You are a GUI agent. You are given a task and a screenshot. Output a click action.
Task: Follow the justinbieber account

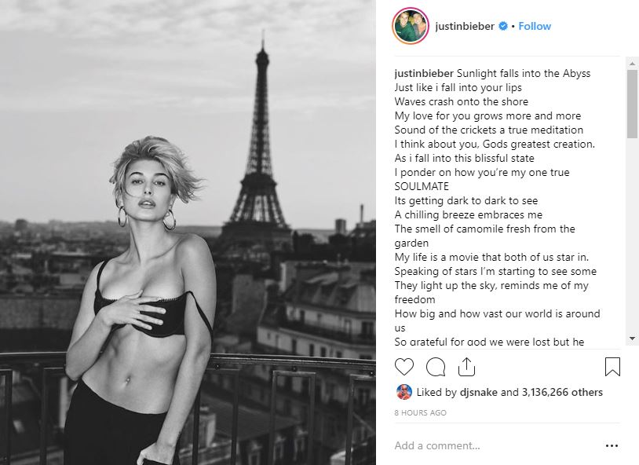pyautogui.click(x=535, y=26)
